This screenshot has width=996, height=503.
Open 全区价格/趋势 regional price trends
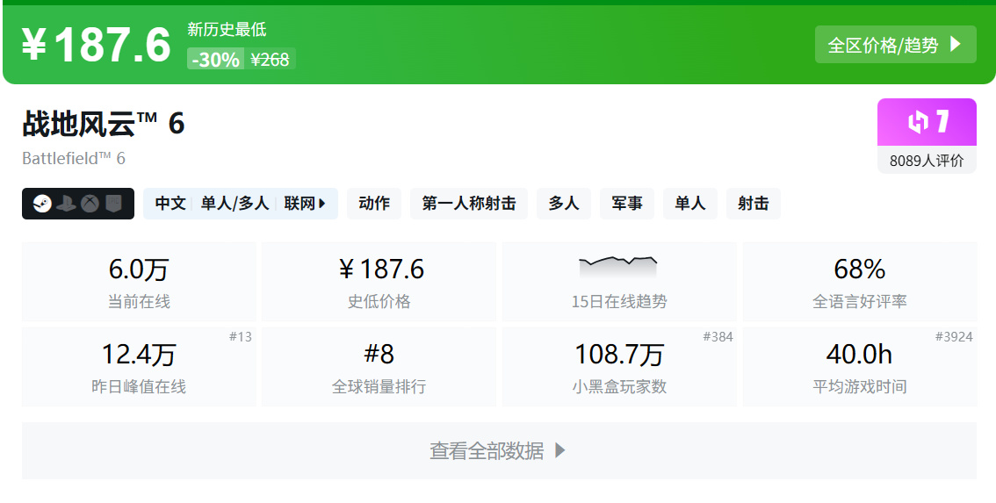pos(896,45)
